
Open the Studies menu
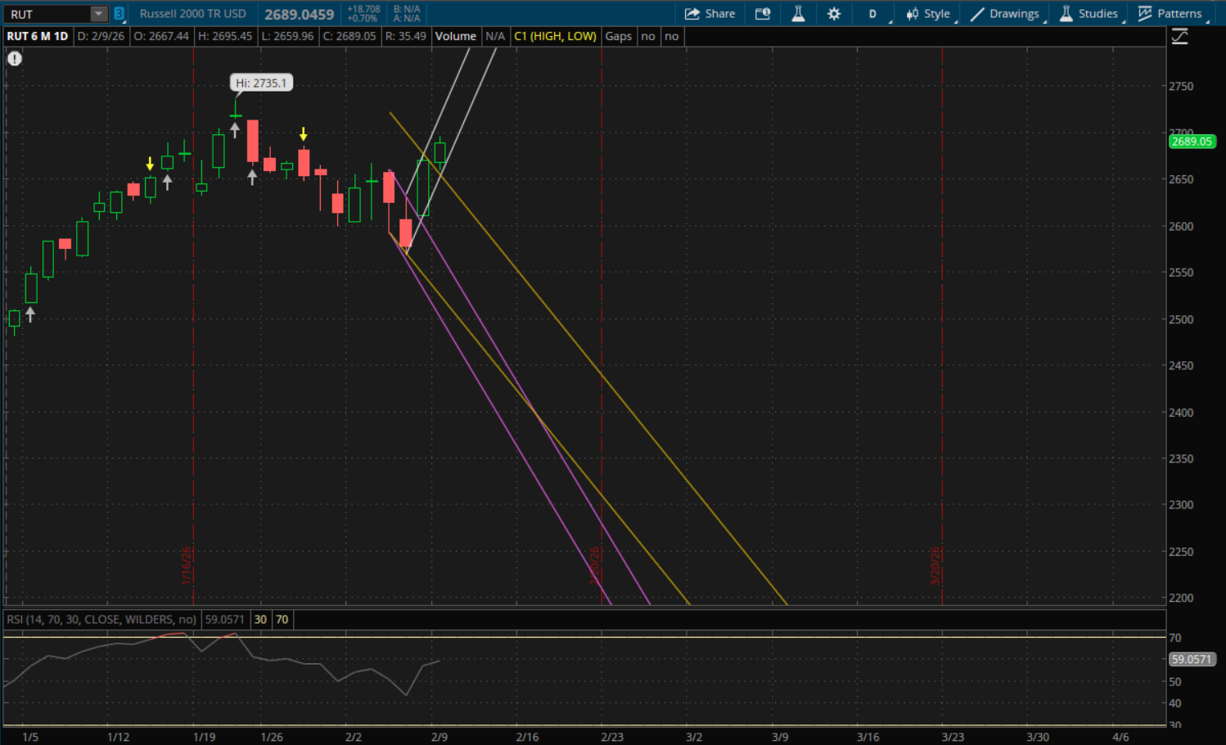[x=1089, y=14]
